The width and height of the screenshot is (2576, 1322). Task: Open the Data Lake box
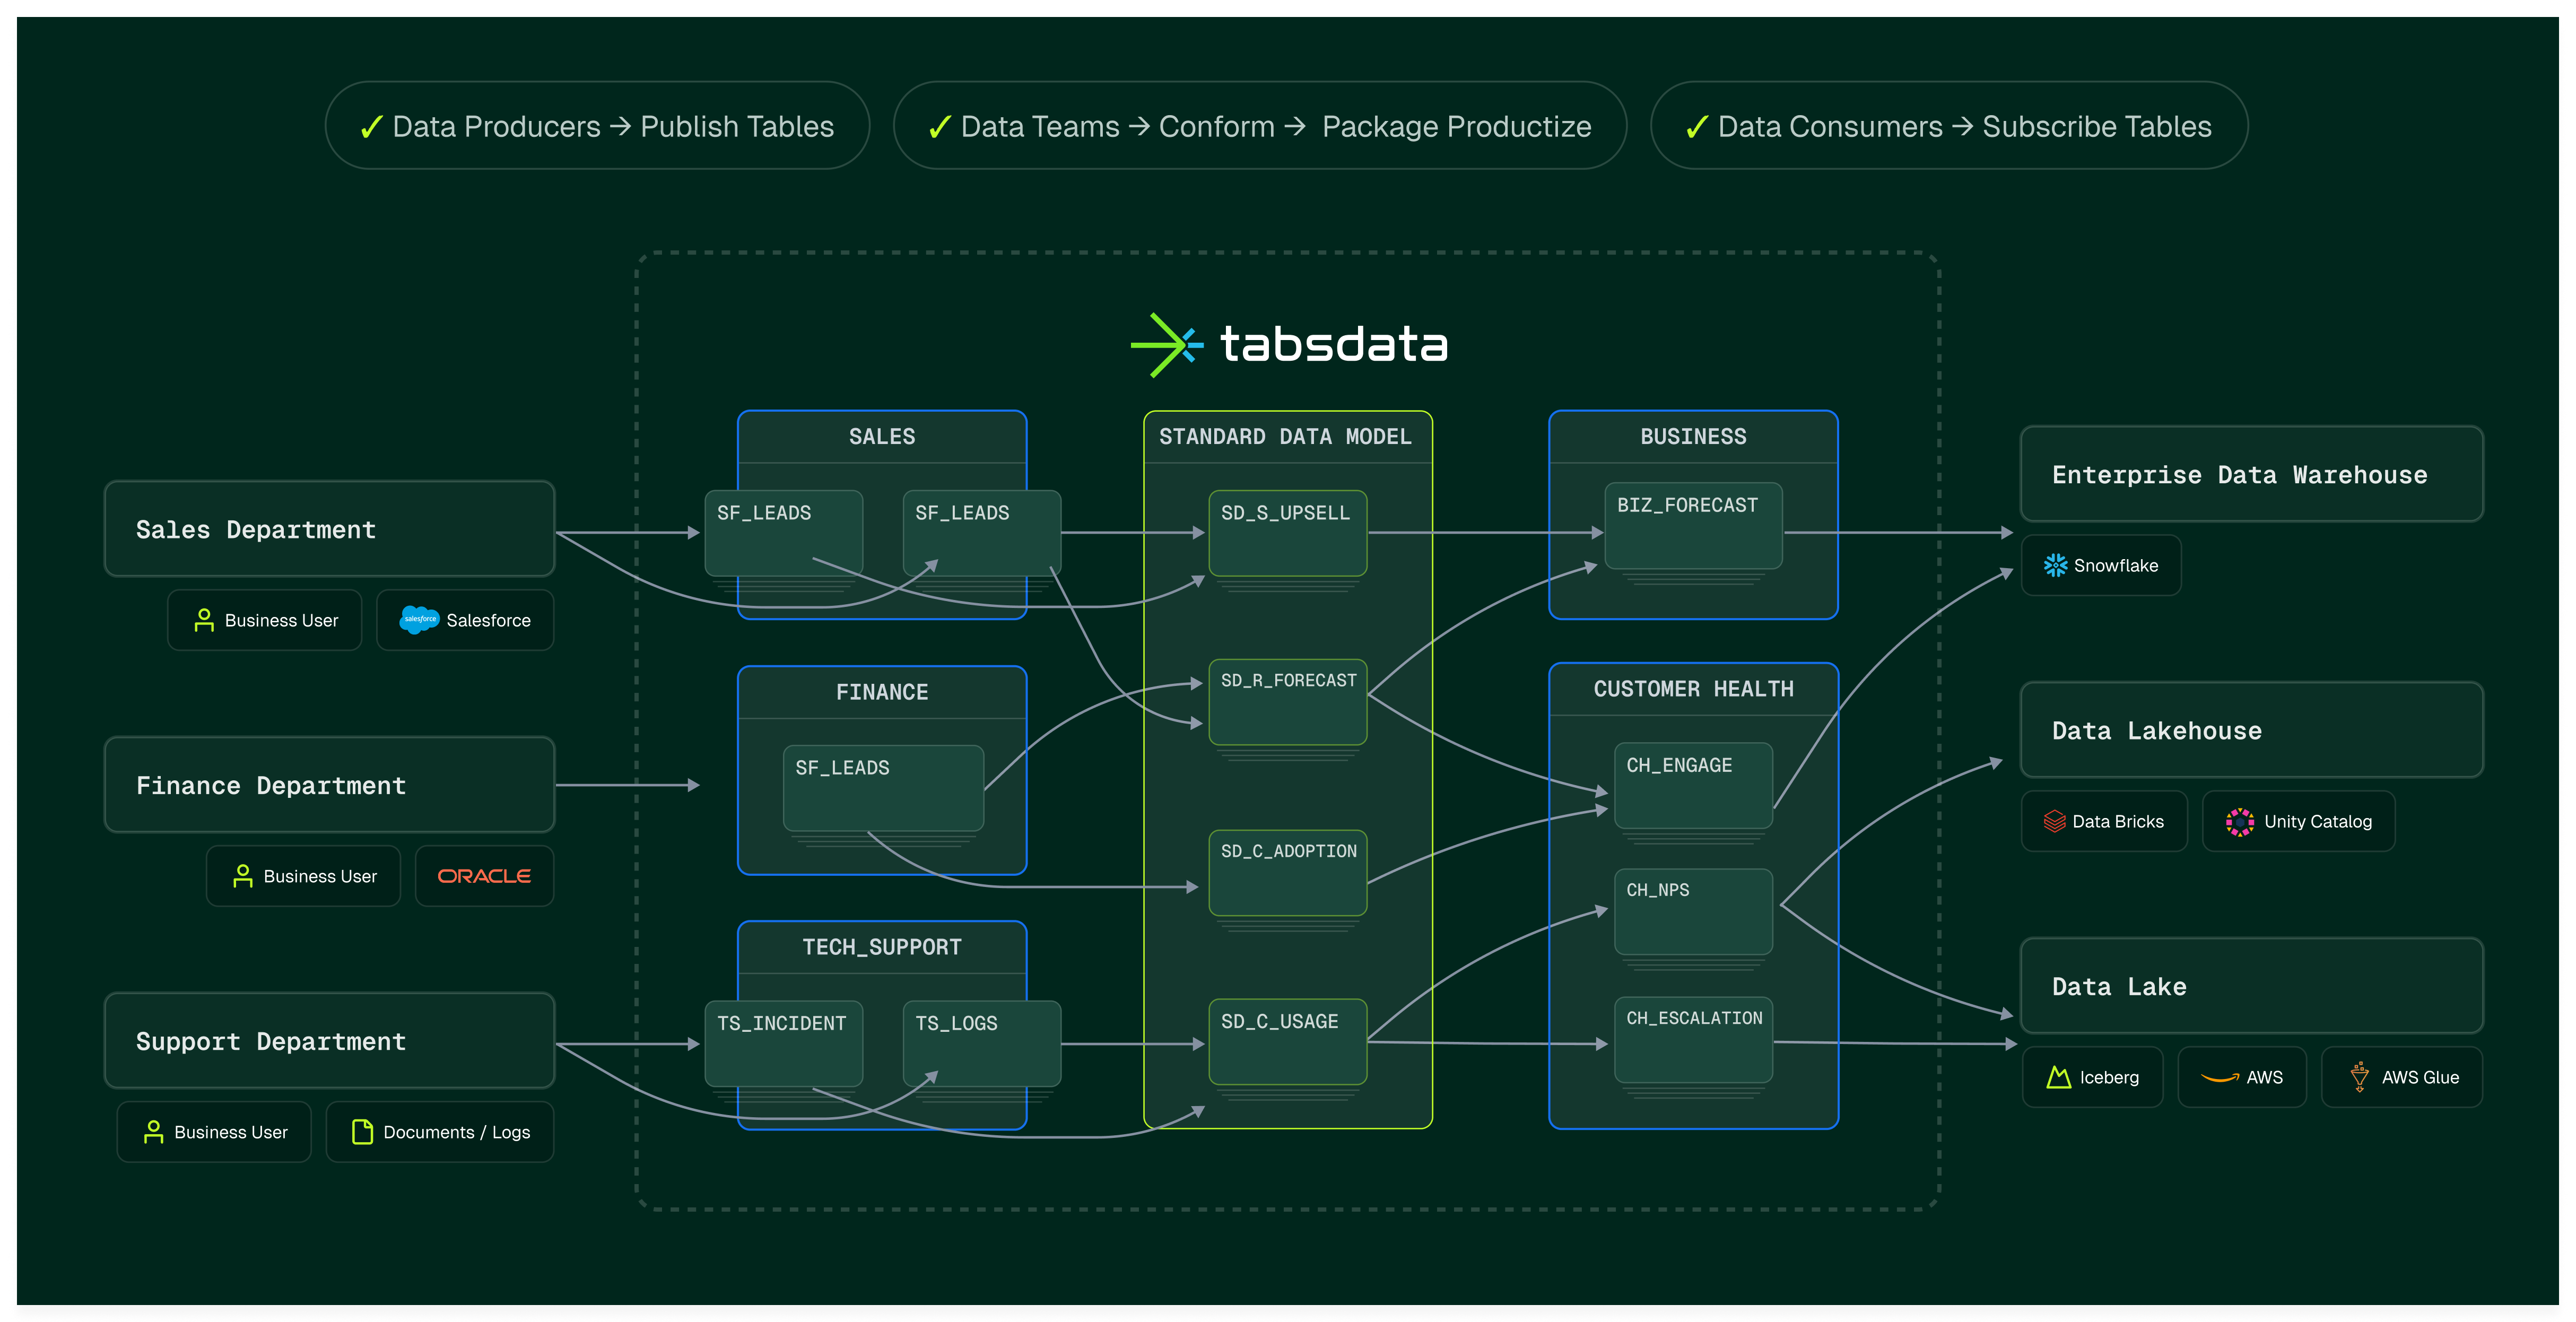pyautogui.click(x=2251, y=986)
